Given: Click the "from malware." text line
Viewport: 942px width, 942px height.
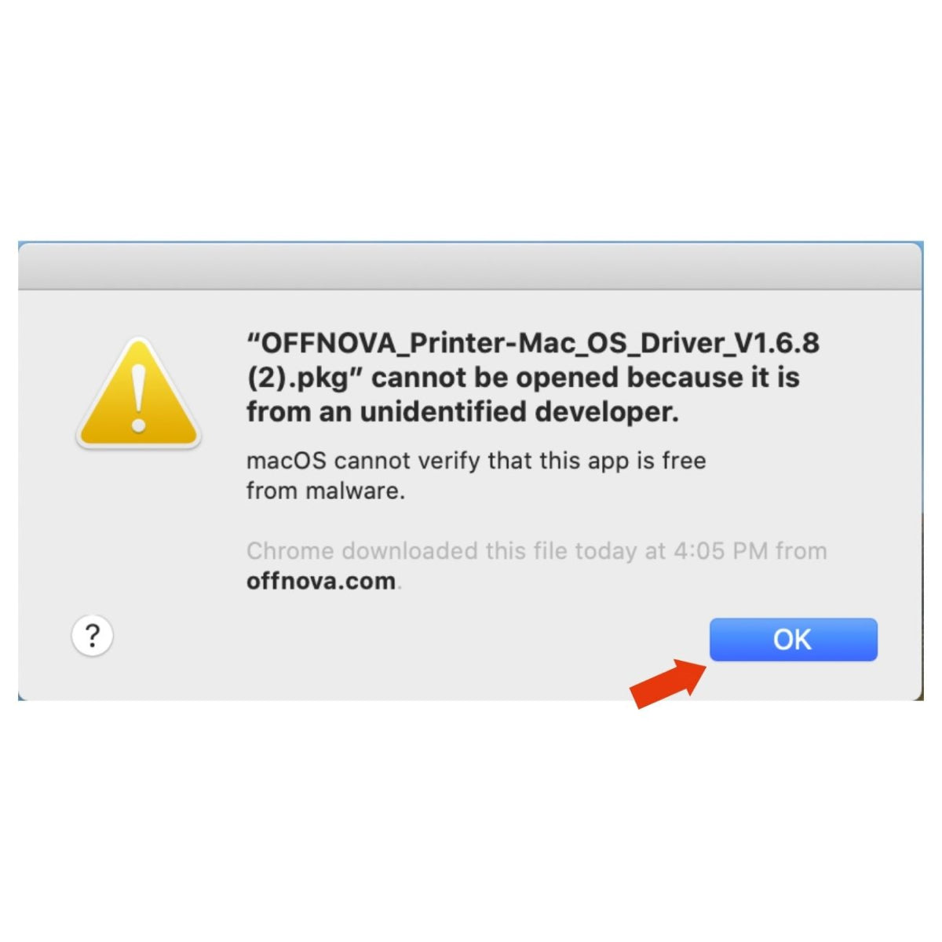Looking at the screenshot, I should tap(325, 491).
